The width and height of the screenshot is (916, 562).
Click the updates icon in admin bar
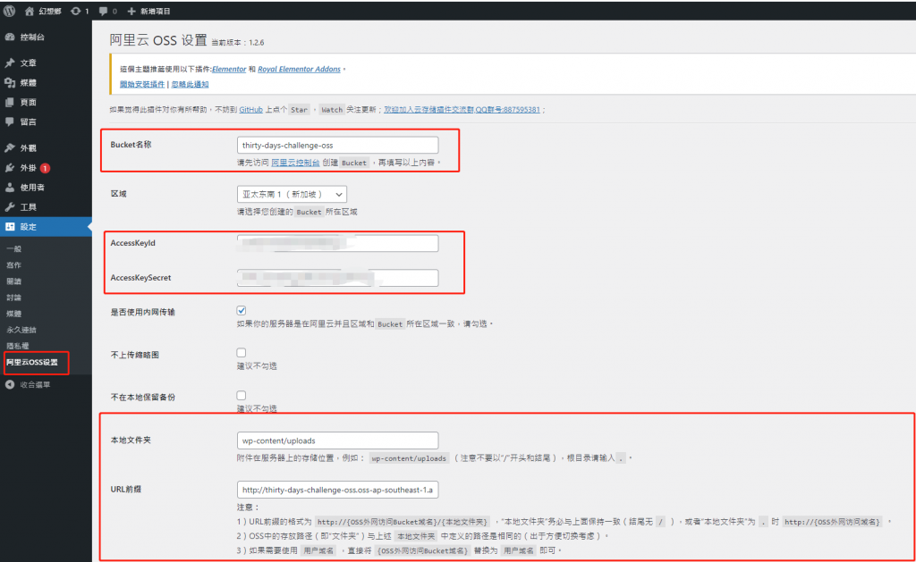tap(75, 11)
